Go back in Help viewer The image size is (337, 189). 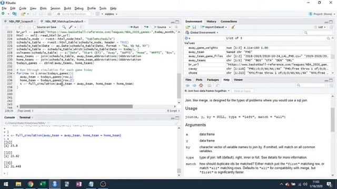coord(187,85)
